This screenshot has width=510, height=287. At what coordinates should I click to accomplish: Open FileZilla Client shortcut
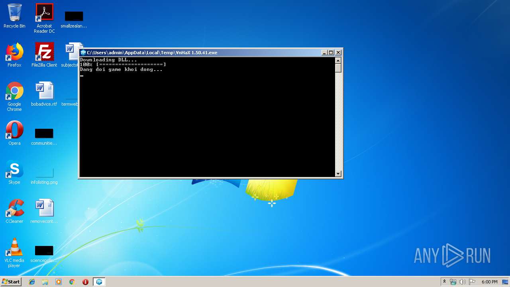[x=44, y=55]
